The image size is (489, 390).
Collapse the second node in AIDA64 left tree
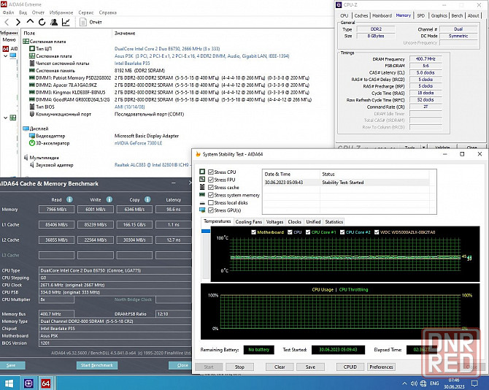pyautogui.click(x=5, y=118)
